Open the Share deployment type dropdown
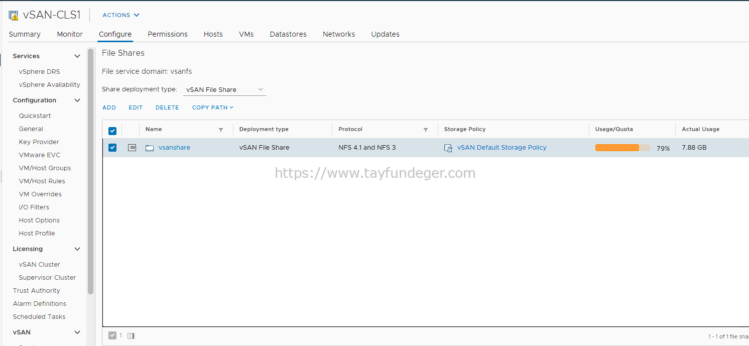This screenshot has height=346, width=749. 224,89
